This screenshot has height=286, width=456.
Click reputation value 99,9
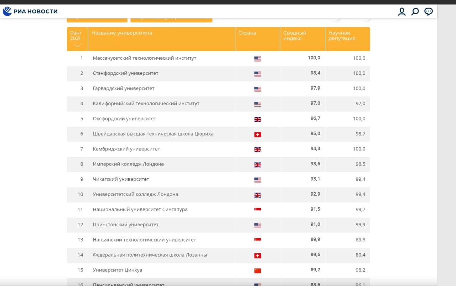click(361, 224)
